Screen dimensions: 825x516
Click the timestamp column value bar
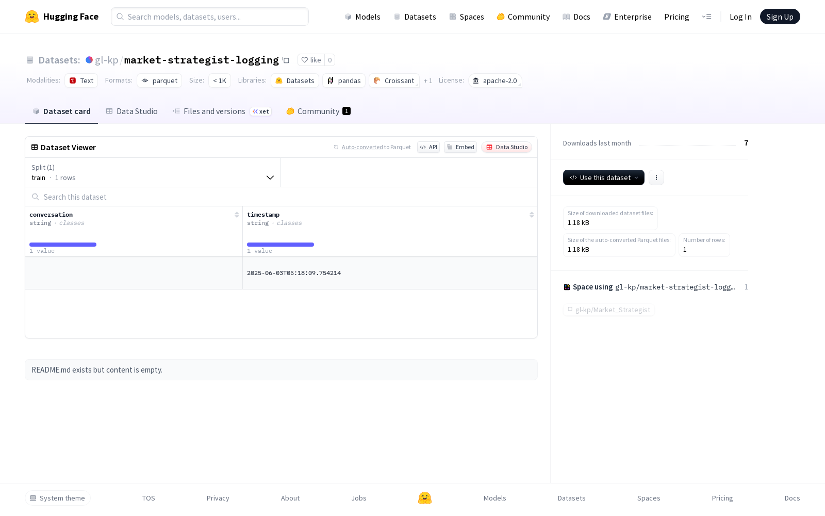[280, 245]
